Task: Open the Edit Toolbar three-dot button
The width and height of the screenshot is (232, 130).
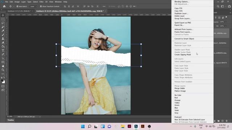Action: (3, 74)
